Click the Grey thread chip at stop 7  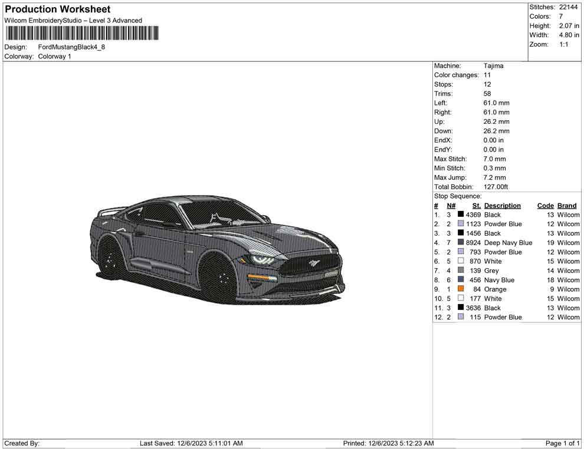click(x=460, y=270)
